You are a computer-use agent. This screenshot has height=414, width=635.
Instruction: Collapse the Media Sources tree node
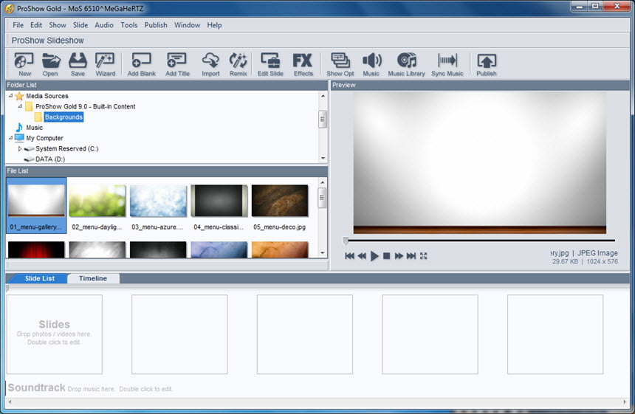pyautogui.click(x=10, y=96)
